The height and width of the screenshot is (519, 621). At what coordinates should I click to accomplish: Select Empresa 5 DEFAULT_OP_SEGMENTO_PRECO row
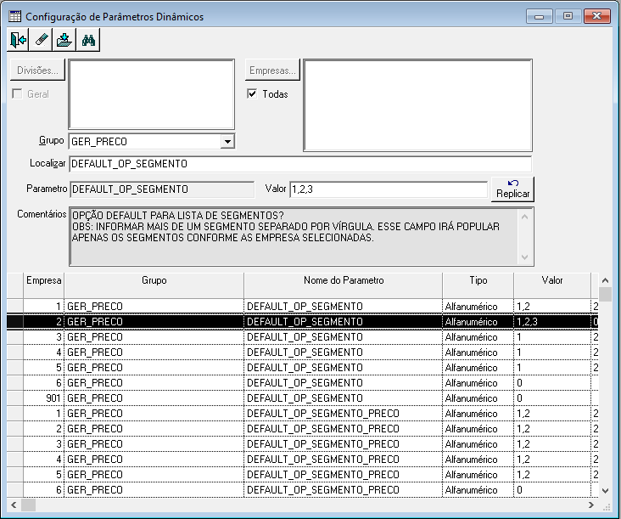pyautogui.click(x=303, y=475)
